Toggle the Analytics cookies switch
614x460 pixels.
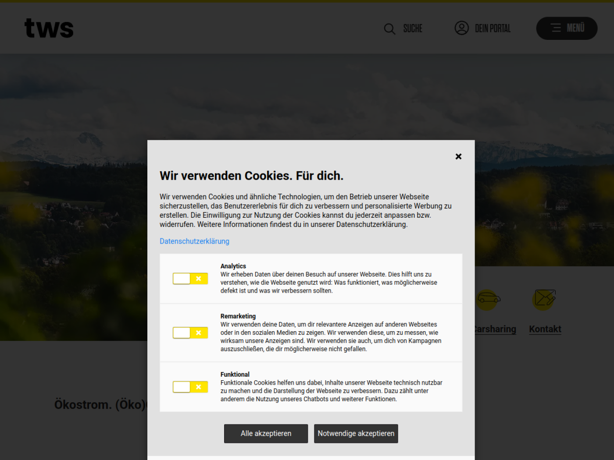(190, 279)
